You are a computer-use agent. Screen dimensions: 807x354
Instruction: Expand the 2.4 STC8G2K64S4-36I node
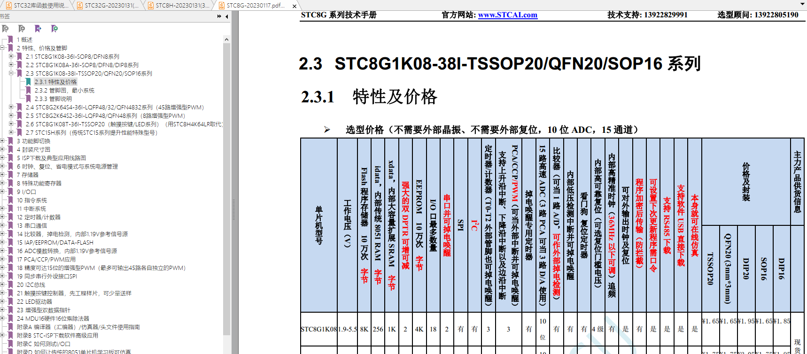point(11,107)
